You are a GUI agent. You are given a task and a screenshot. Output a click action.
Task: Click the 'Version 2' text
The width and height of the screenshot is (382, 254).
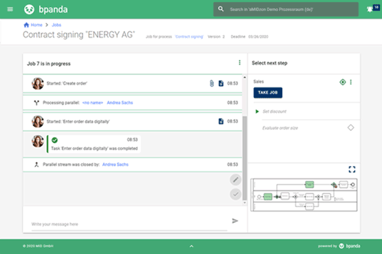pos(216,36)
